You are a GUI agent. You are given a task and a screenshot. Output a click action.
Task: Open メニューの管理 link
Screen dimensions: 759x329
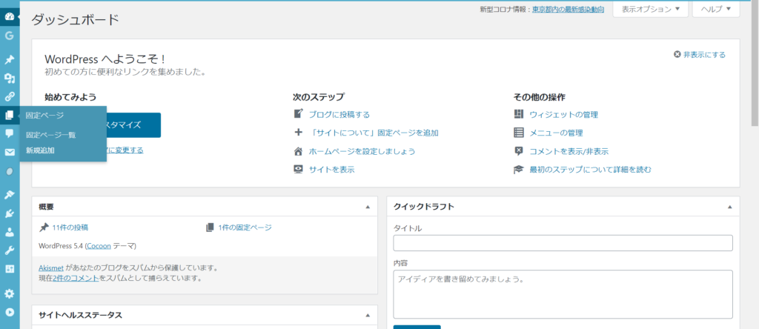point(556,133)
